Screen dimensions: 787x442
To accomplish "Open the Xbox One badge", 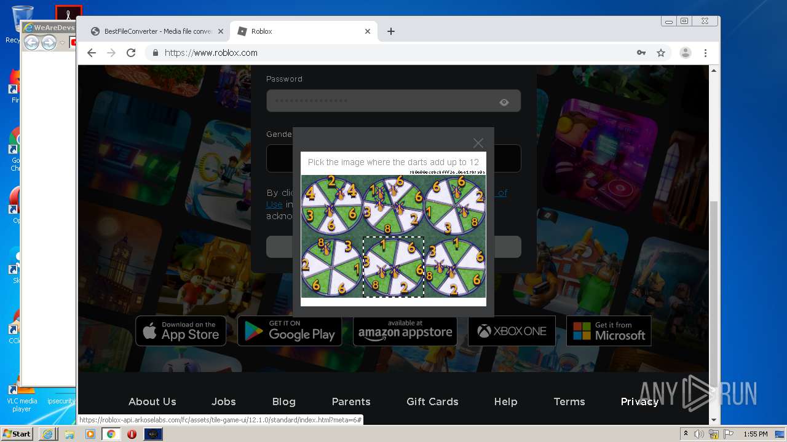I will coord(512,331).
